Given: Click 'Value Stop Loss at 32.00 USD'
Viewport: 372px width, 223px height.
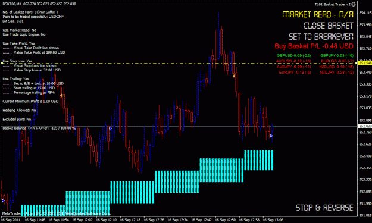Looking at the screenshot, I should pyautogui.click(x=37, y=70).
